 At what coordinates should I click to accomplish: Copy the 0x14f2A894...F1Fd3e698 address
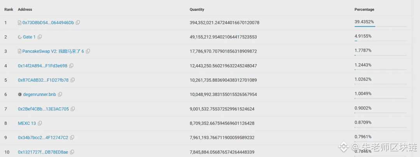[71, 66]
